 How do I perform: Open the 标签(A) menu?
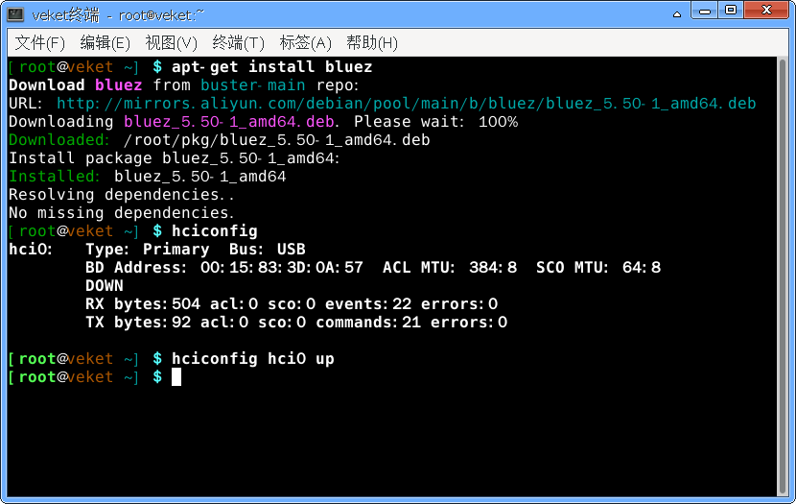[x=305, y=42]
